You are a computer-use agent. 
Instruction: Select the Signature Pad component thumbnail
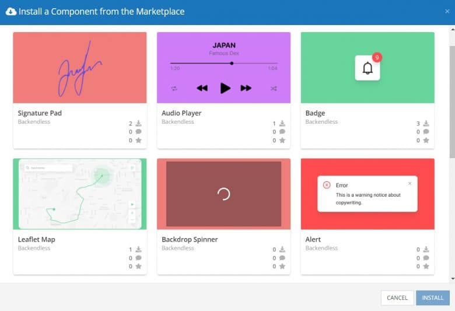coord(80,68)
